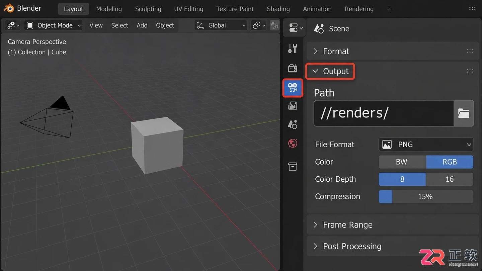482x271 pixels.
Task: Click the Format panel drag-handle dots
Action: pos(470,51)
